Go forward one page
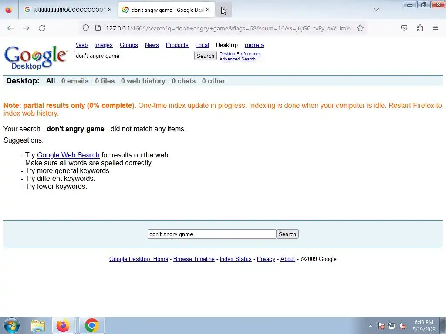Viewport: 446px width, 334px height. (x=26, y=28)
